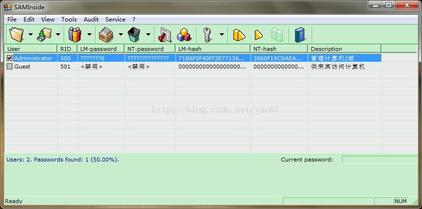
Task: Click the open folder import icon
Action: 17,35
